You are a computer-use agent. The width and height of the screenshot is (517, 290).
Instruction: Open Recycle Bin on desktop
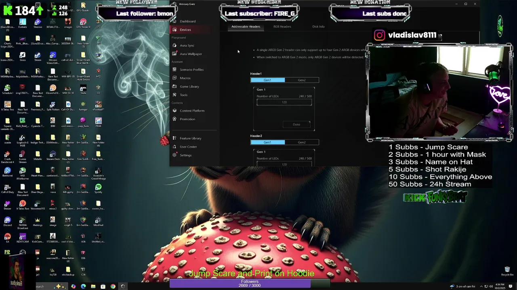pyautogui.click(x=507, y=271)
